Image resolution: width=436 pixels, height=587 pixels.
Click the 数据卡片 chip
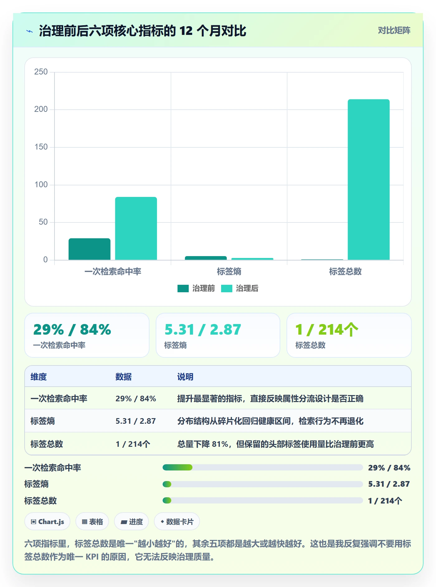coord(177,522)
